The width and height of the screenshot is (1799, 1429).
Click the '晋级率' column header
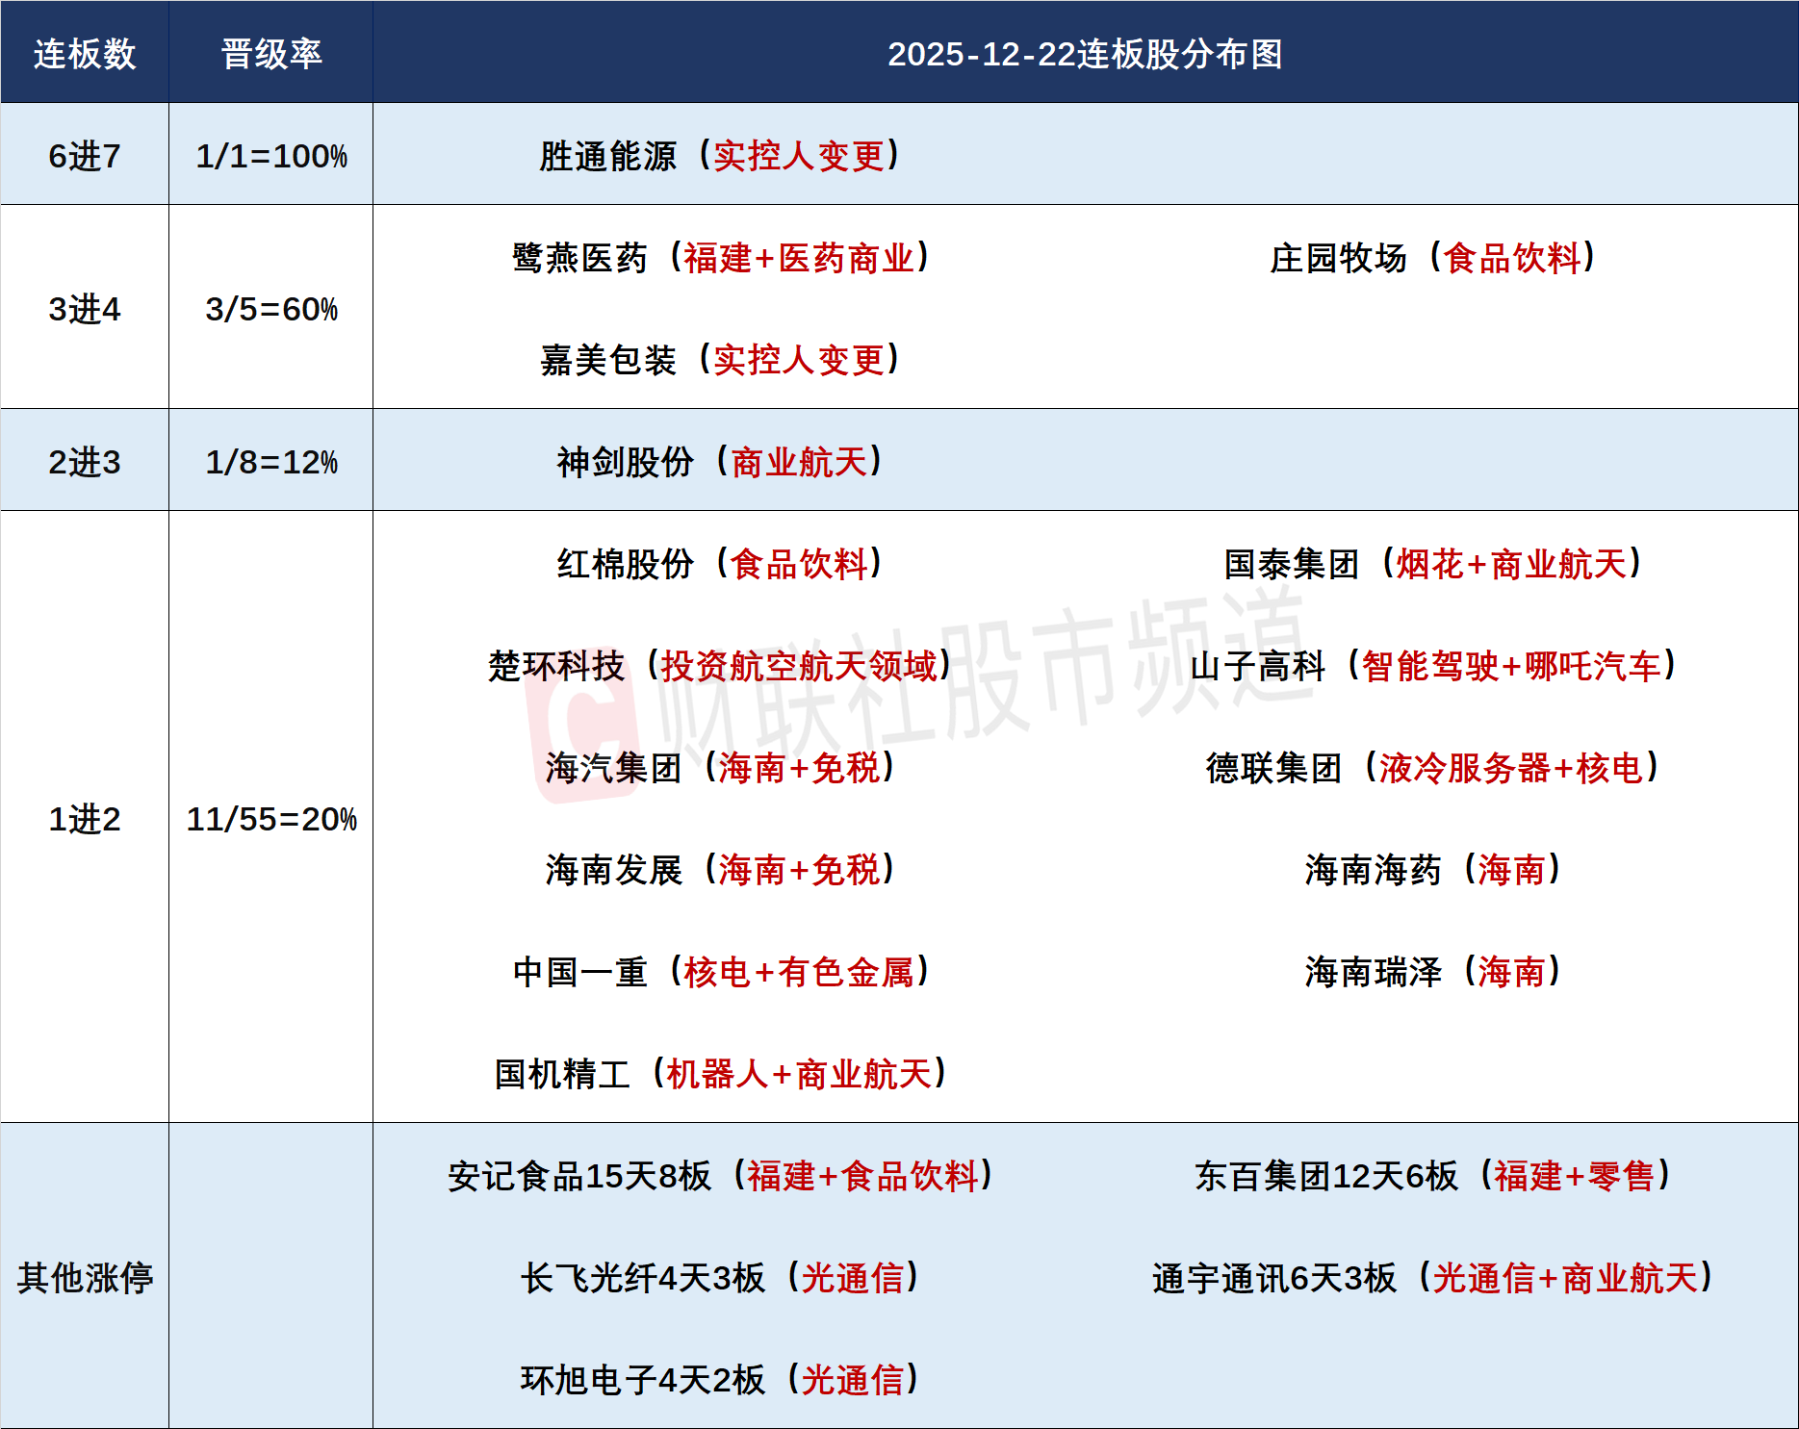click(x=271, y=54)
